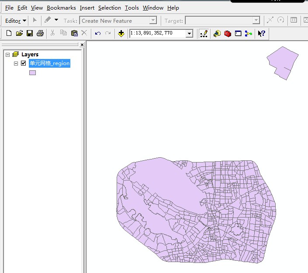Screen dimensions: 308x273
Task: Click the New Map File icon
Action: 9,33
